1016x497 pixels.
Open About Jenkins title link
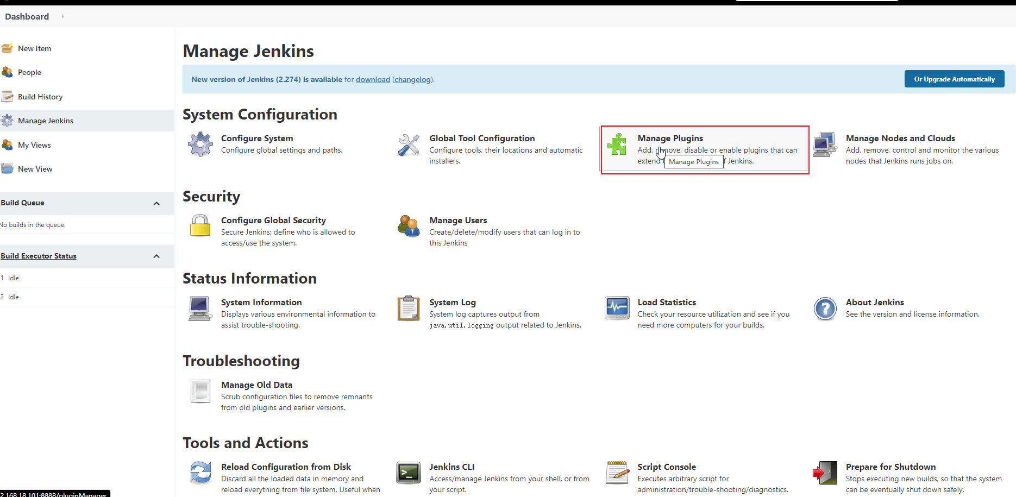click(x=875, y=302)
